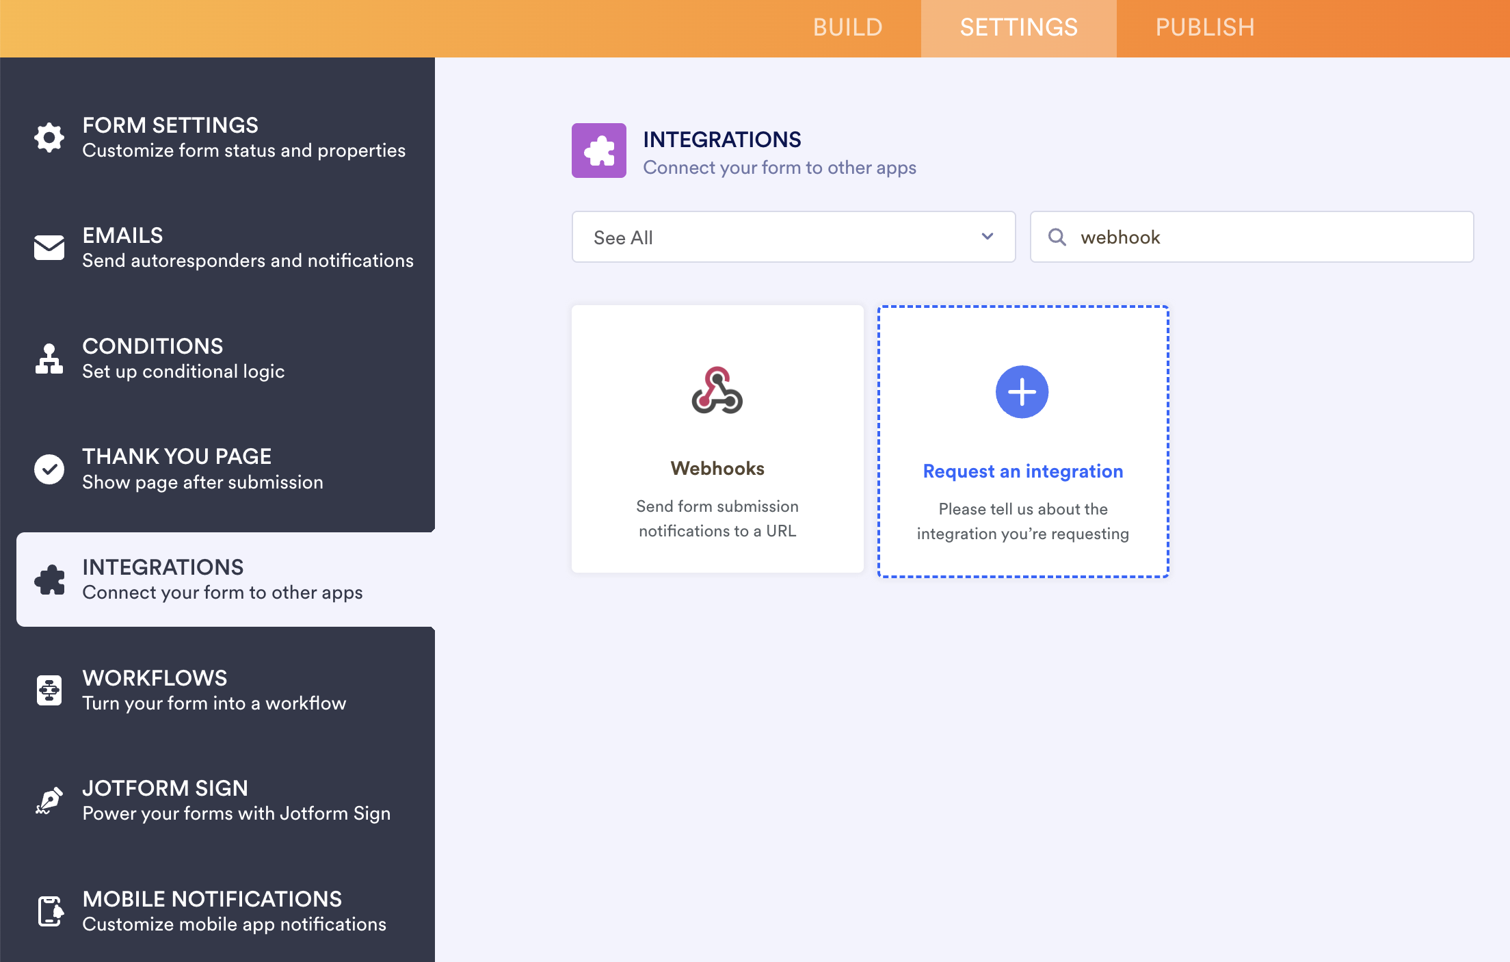Screen dimensions: 1510x962
Task: Select the SETTINGS tab
Action: tap(1019, 28)
